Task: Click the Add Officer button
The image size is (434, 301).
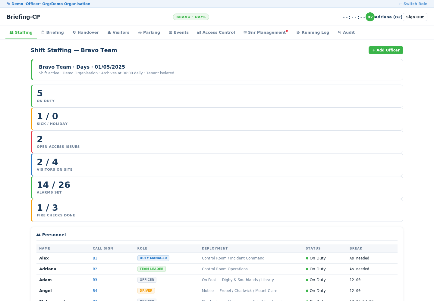Action: pyautogui.click(x=386, y=50)
